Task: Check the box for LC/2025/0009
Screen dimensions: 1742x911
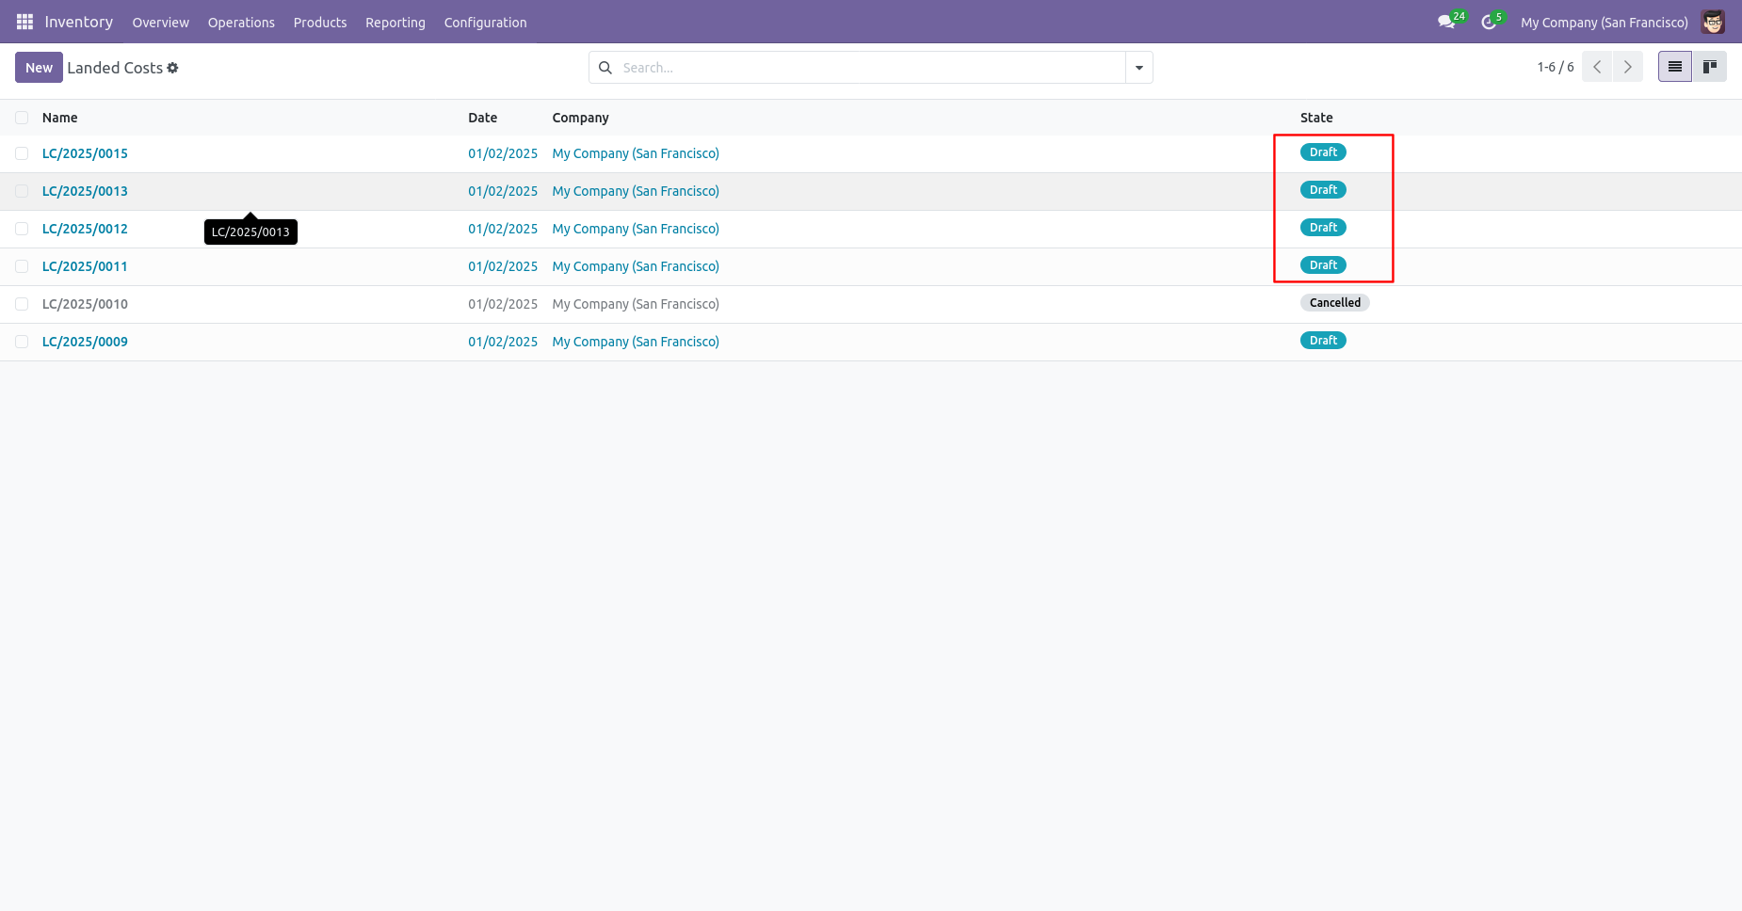Action: pos(22,342)
